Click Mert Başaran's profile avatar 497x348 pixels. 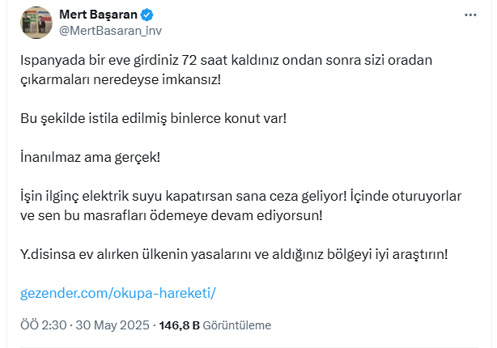pyautogui.click(x=36, y=23)
